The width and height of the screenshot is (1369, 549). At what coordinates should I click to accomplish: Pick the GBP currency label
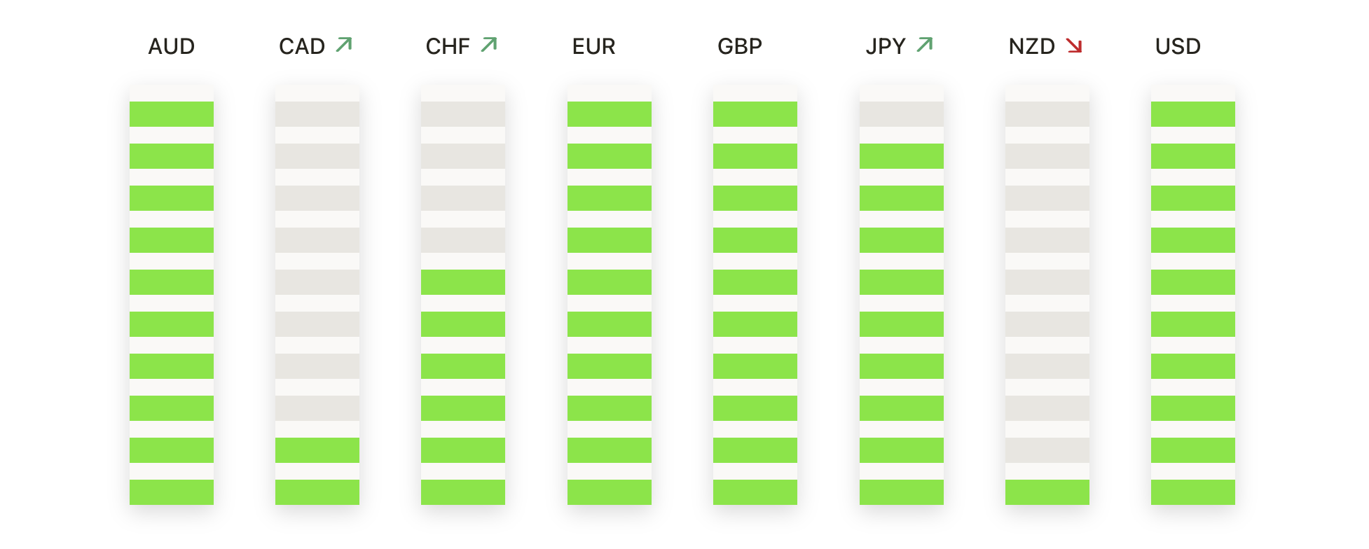[x=740, y=47]
